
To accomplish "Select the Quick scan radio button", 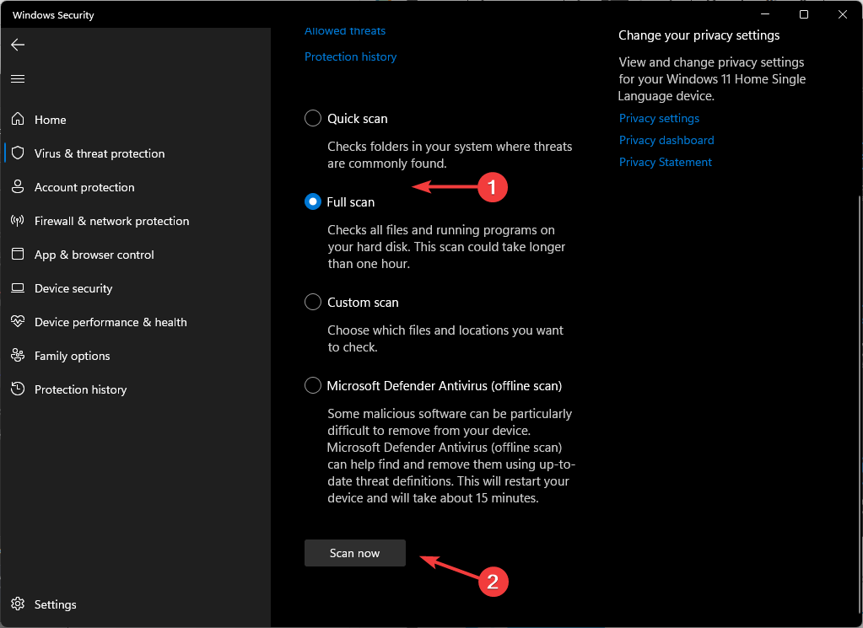I will (x=312, y=118).
